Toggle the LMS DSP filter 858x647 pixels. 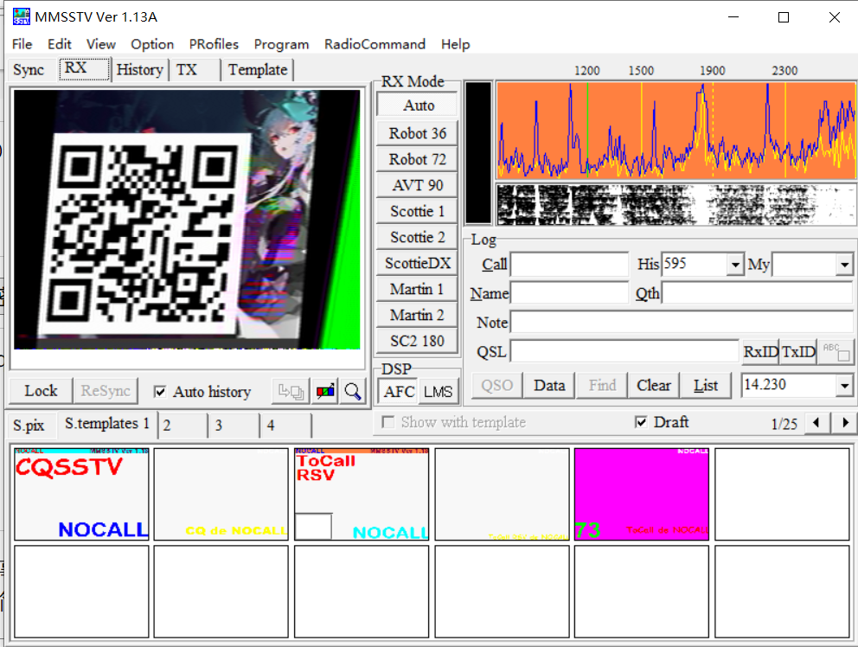coord(438,392)
